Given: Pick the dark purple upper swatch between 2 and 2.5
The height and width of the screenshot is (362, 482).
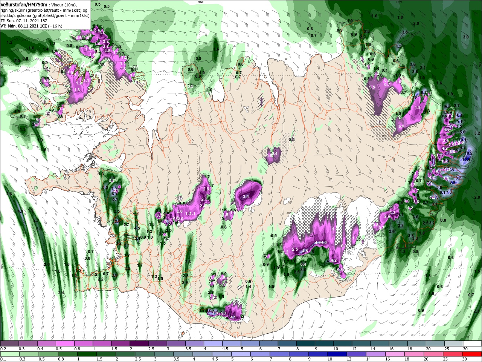Looking at the screenshot, I should (x=139, y=343).
